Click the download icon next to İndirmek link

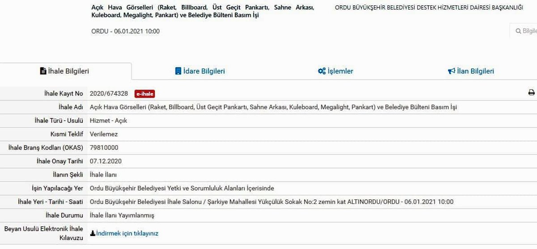click(93, 233)
